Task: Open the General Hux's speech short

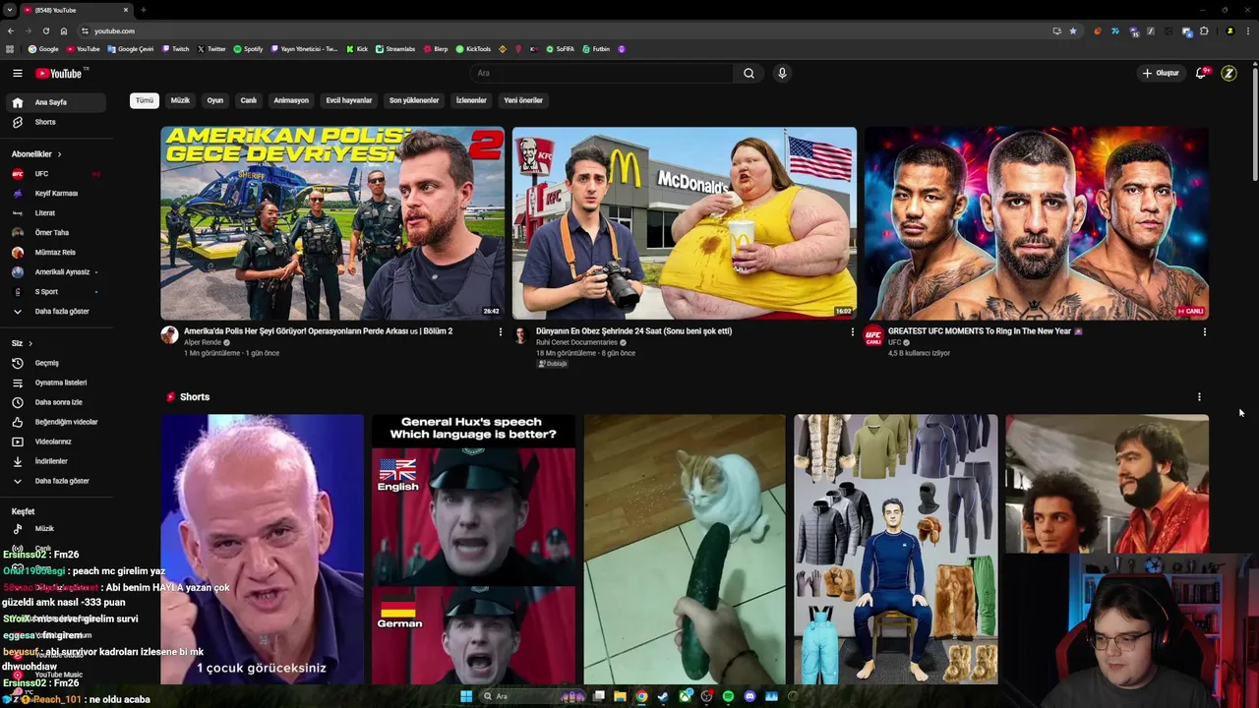Action: (x=473, y=549)
